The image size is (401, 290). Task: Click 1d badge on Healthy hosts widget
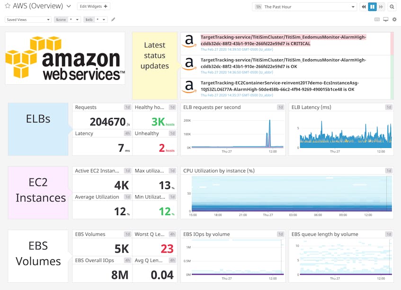coord(172,107)
